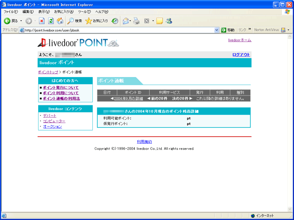
Task: Click the Go (移動) green arrow button
Action: [x=228, y=30]
